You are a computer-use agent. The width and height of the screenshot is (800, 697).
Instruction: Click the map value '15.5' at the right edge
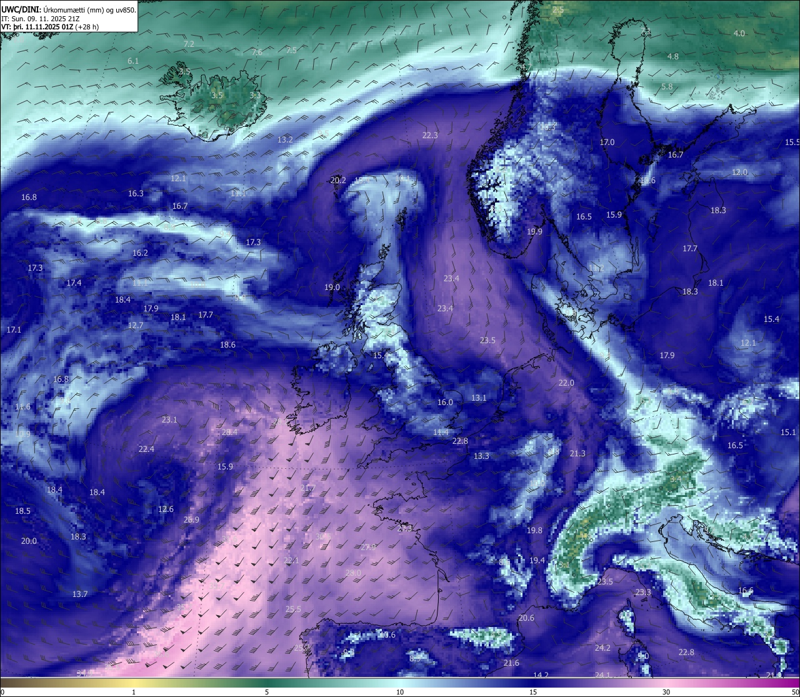point(792,143)
